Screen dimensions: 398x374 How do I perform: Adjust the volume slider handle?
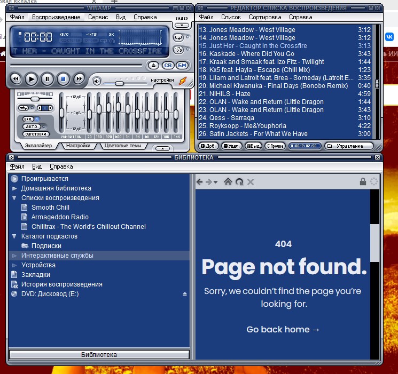pos(119,83)
